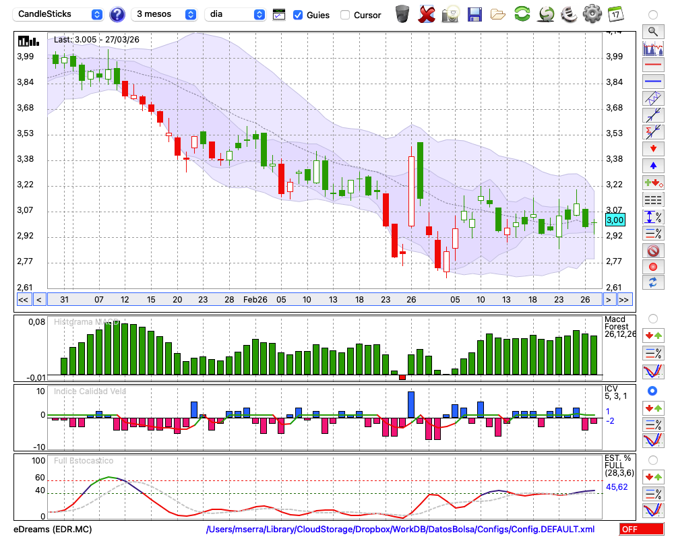
Task: Click the date timeline scrollbar under chart
Action: (x=324, y=300)
